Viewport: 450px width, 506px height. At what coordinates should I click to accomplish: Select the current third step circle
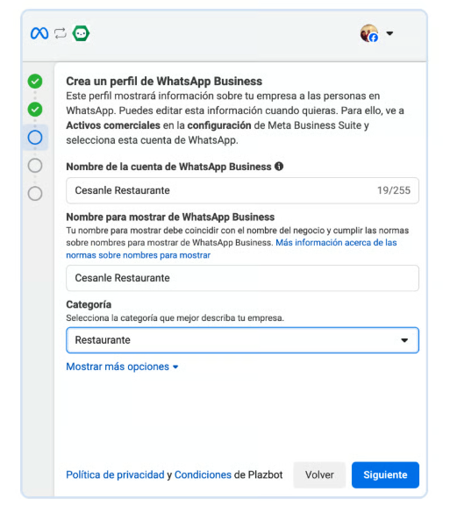(35, 137)
